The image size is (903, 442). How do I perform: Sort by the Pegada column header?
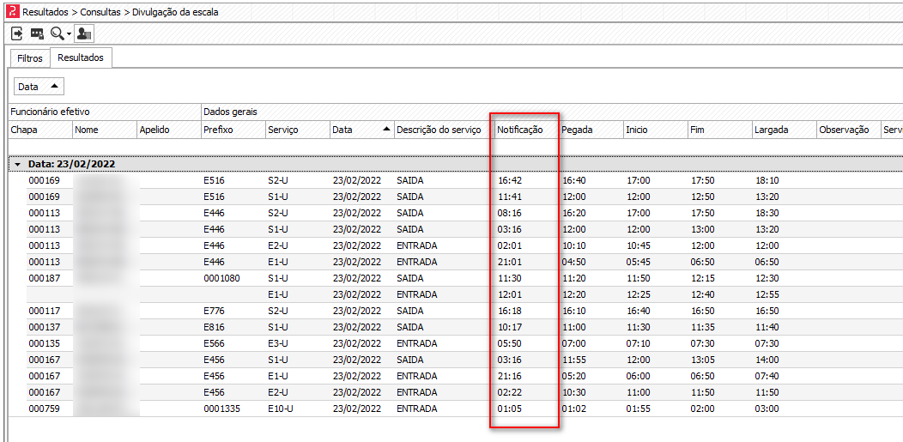pos(591,130)
